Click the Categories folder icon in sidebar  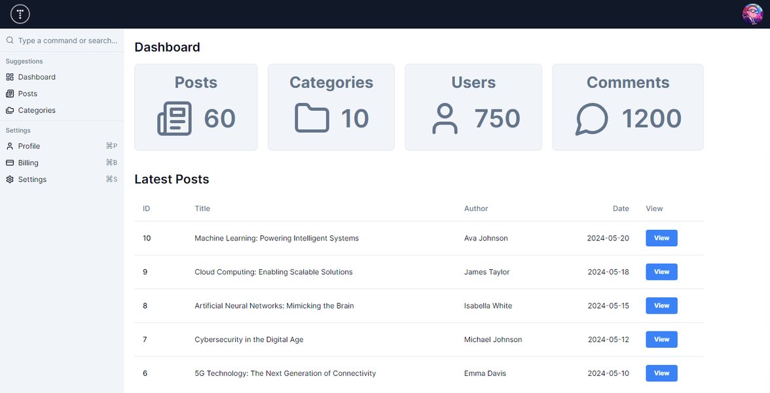pyautogui.click(x=10, y=111)
